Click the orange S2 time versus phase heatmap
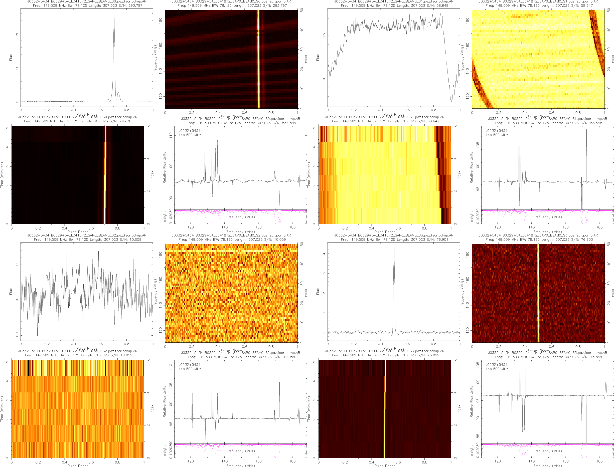The height and width of the screenshot is (468, 614). (x=78, y=409)
